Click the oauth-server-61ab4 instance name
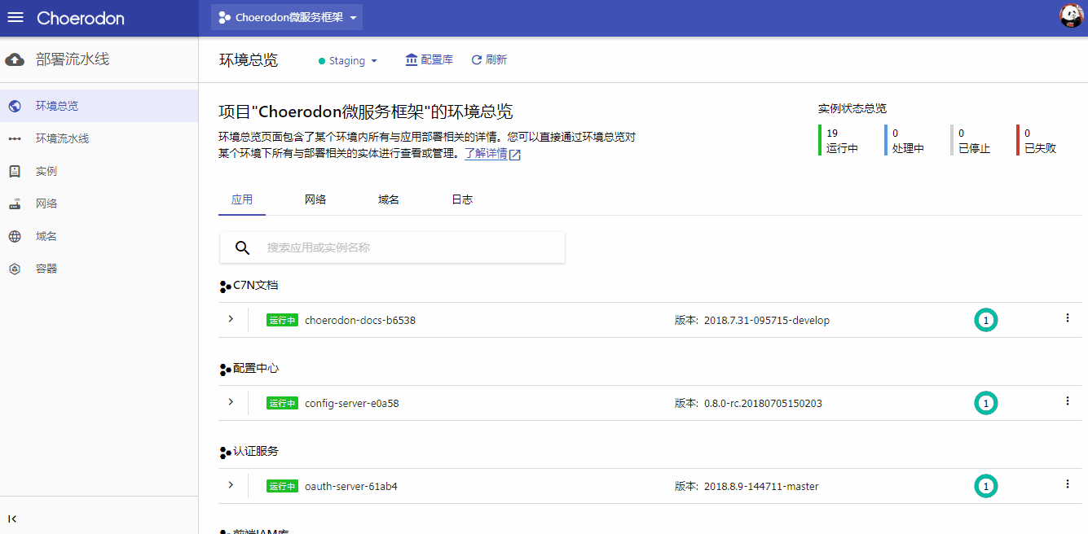 click(x=351, y=487)
